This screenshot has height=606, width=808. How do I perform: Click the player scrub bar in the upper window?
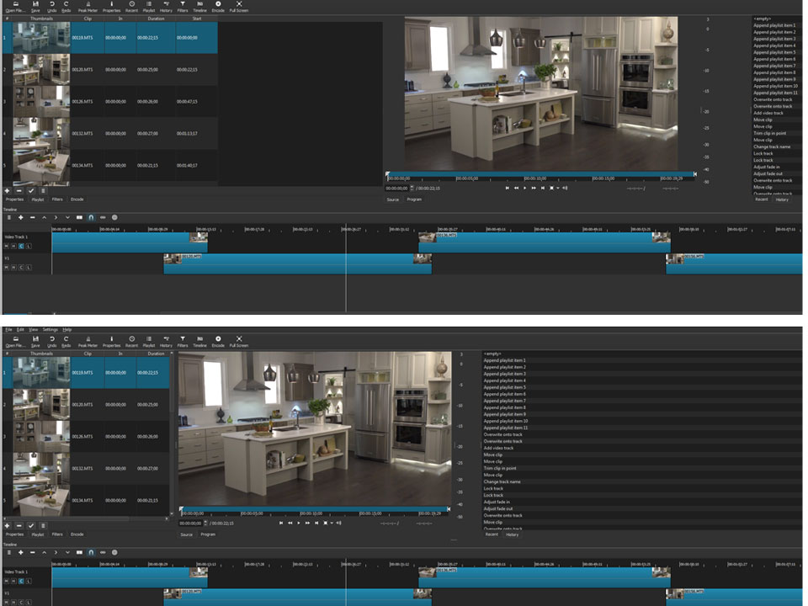[541, 174]
